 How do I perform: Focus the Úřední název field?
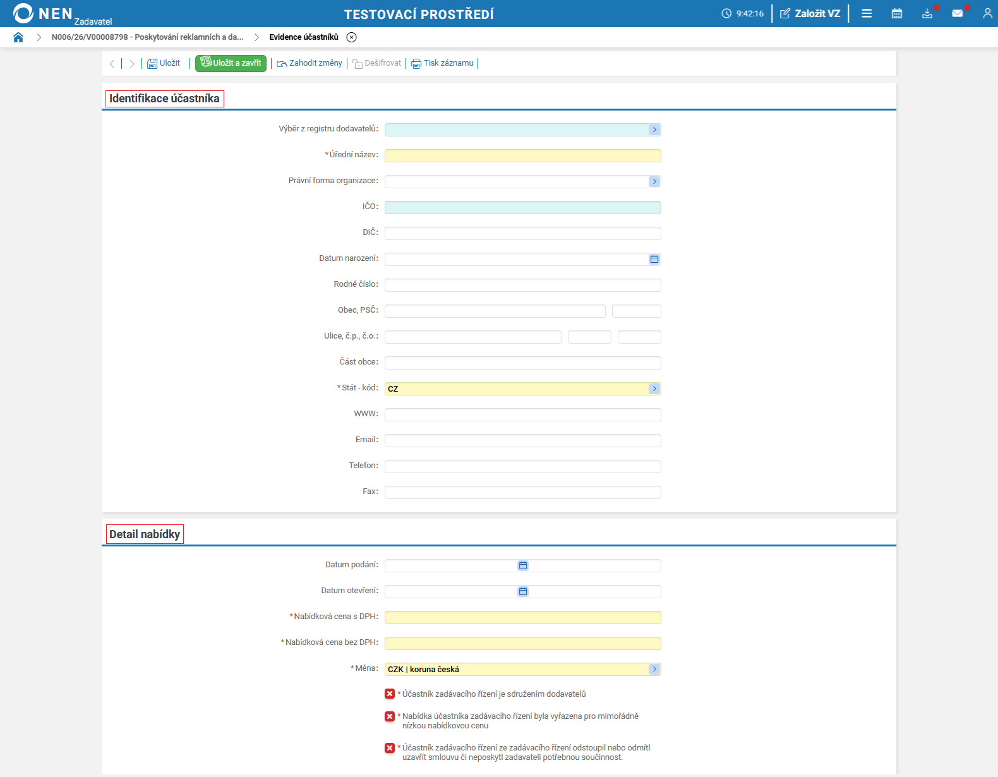click(x=523, y=155)
